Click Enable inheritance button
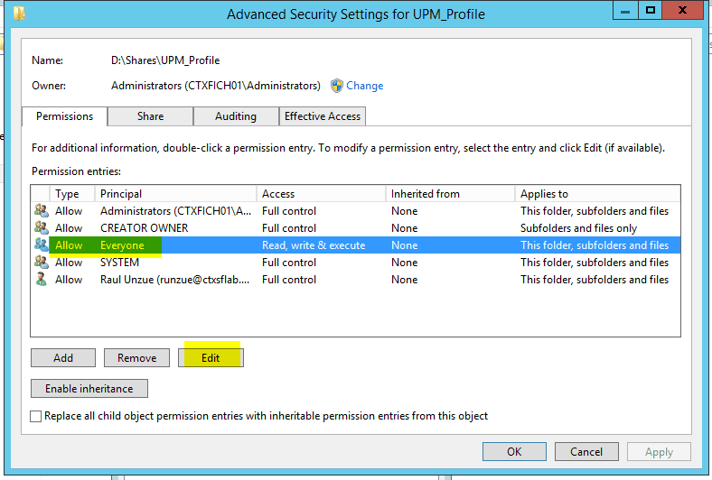 point(89,389)
